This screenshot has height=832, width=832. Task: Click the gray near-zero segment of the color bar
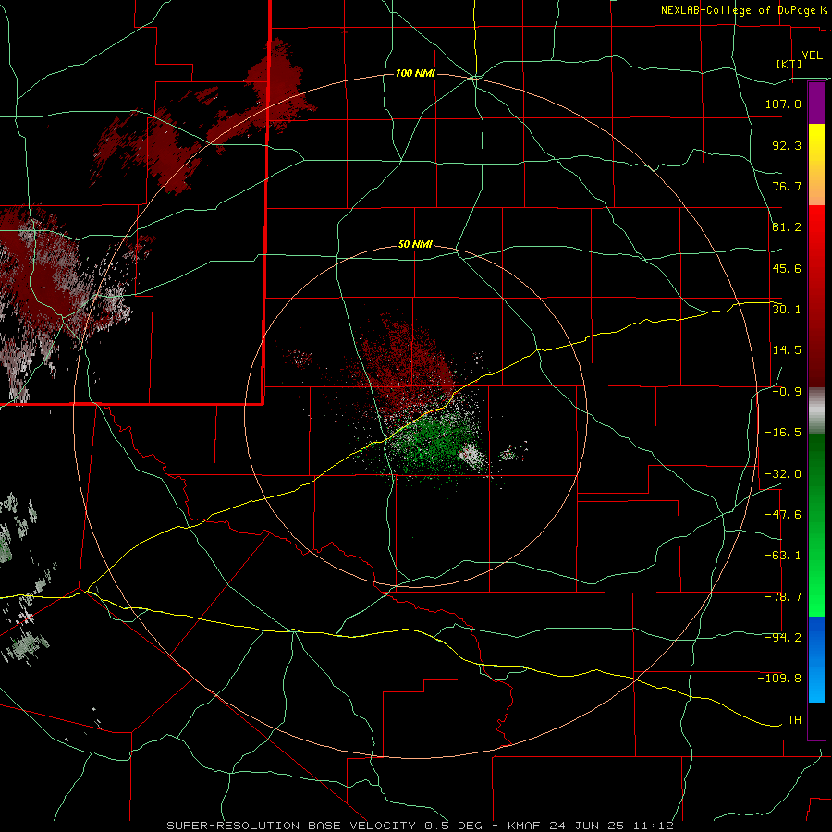click(x=816, y=411)
